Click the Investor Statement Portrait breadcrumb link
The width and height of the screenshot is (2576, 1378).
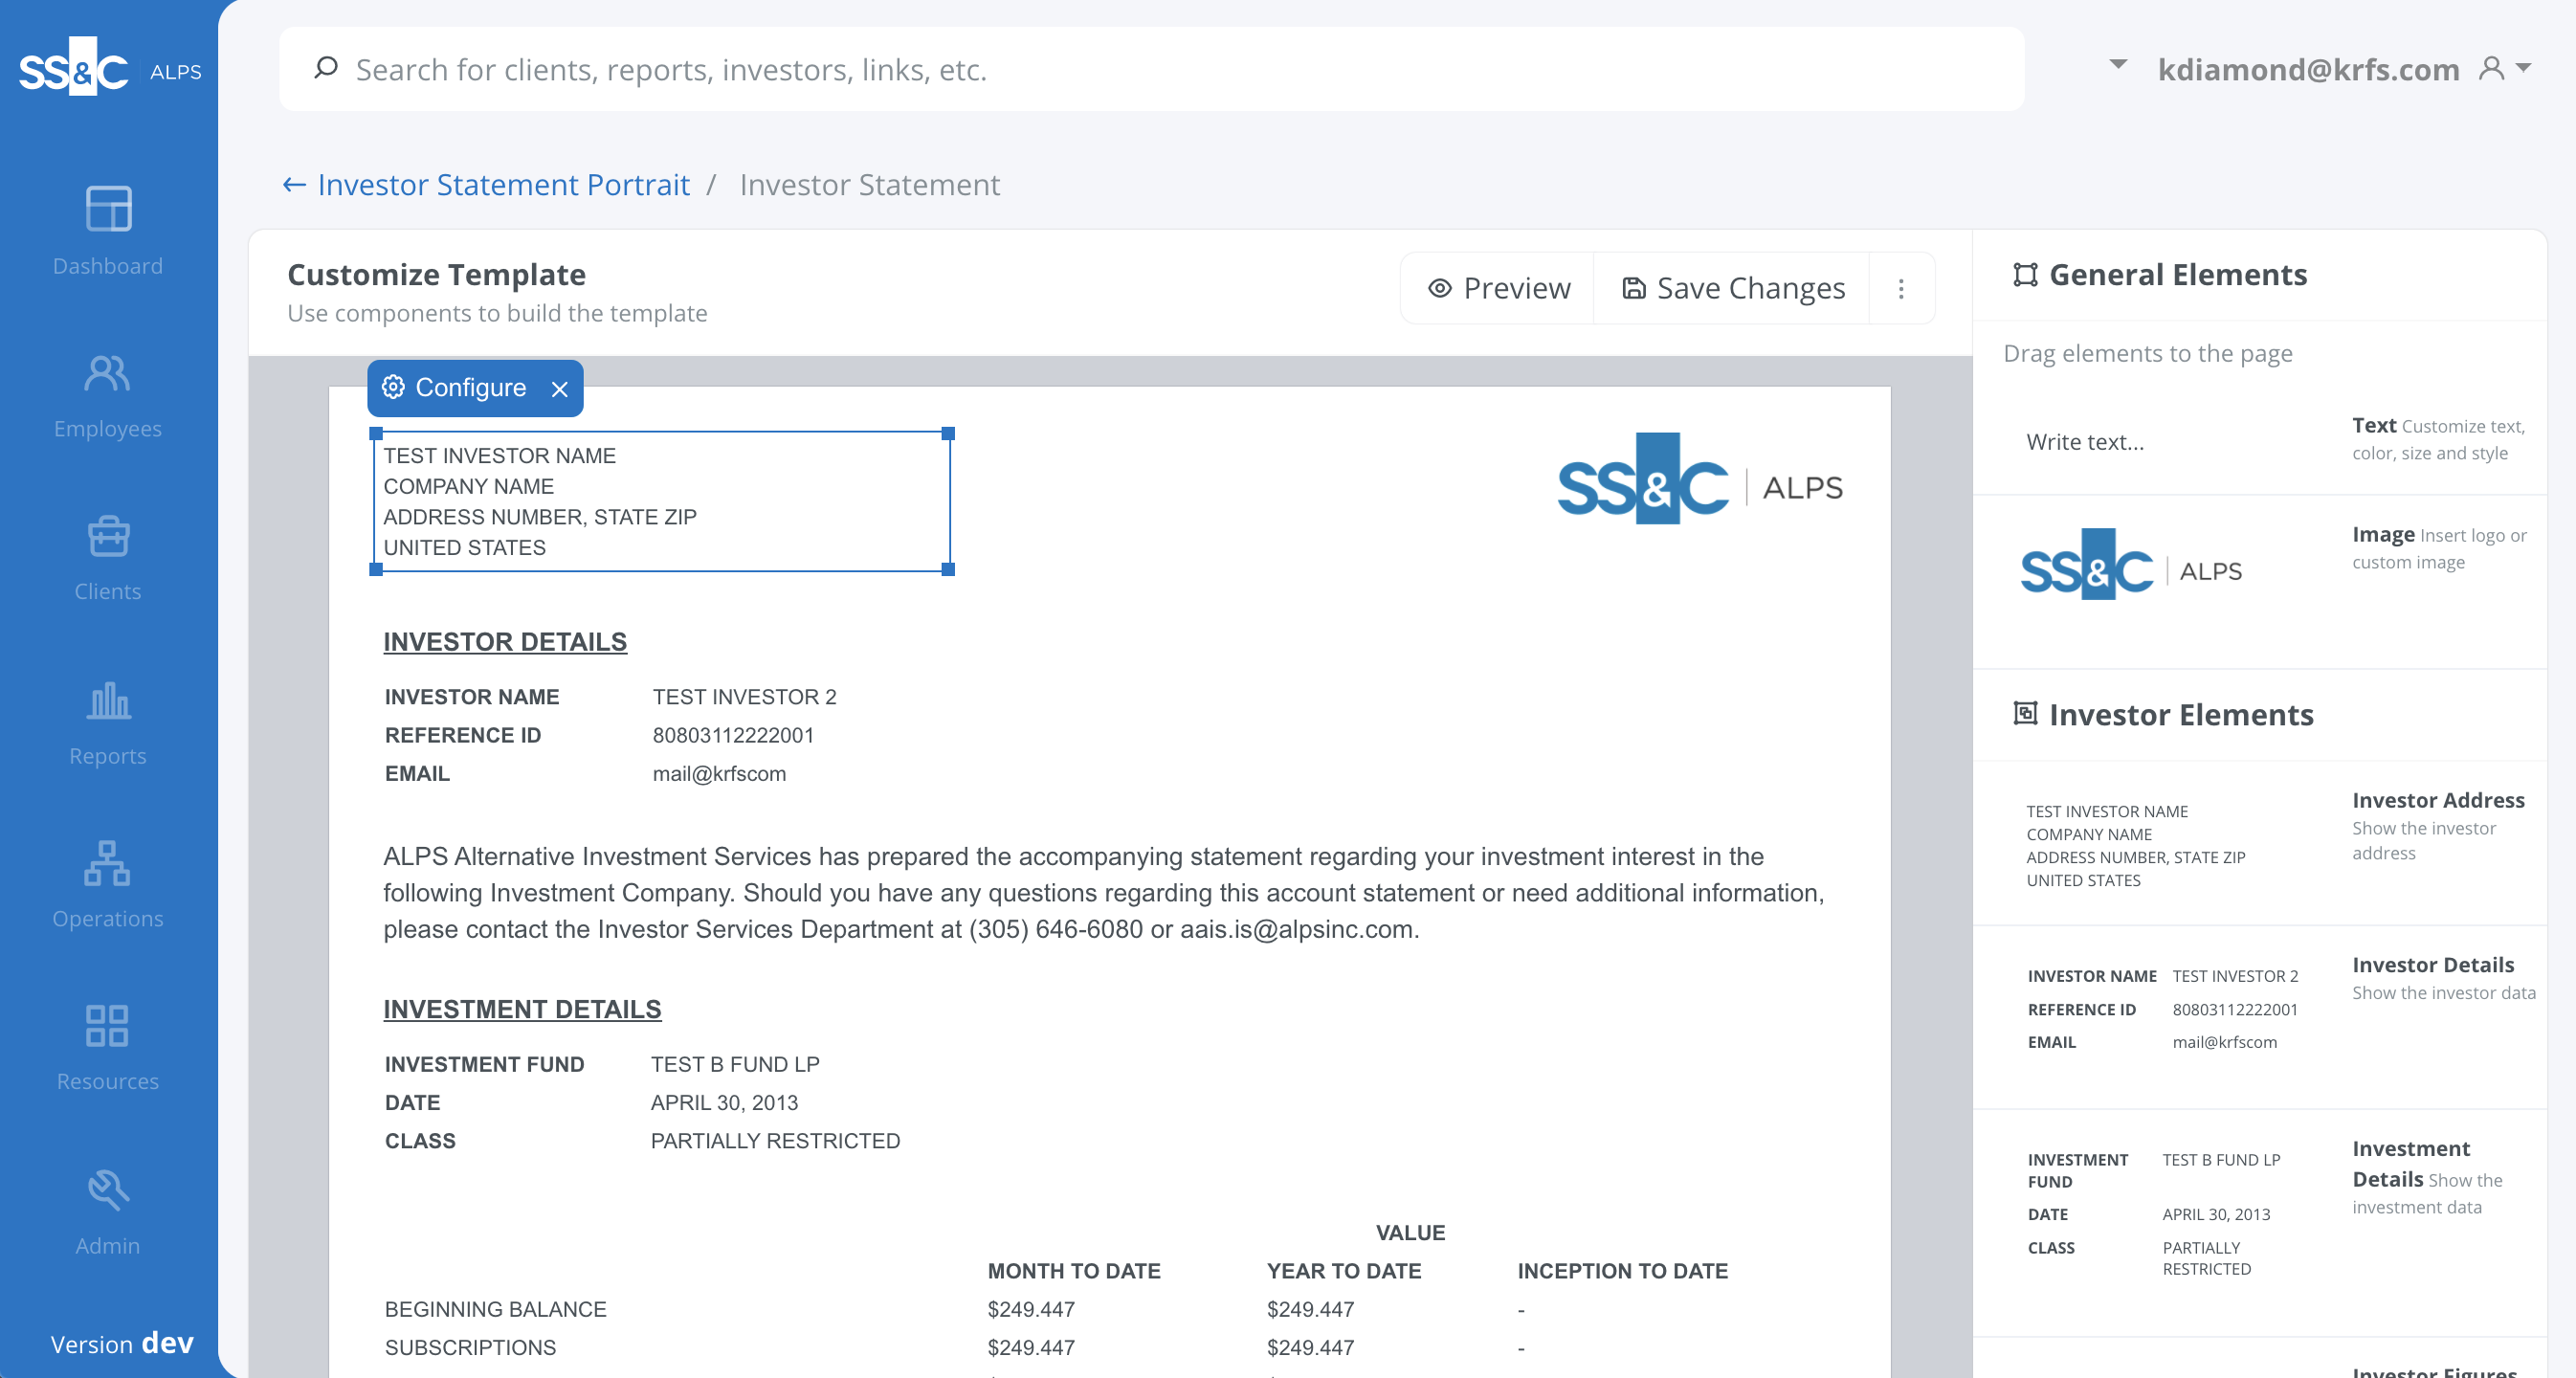pos(502,184)
